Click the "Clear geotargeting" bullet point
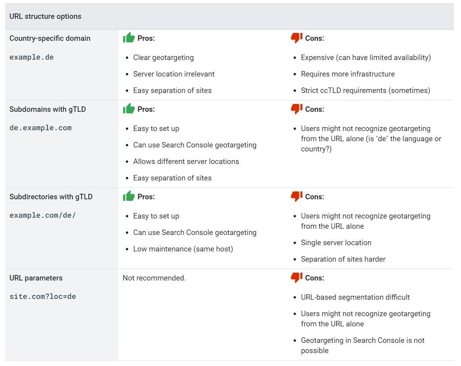Screen dimensions: 461x366 (163, 58)
